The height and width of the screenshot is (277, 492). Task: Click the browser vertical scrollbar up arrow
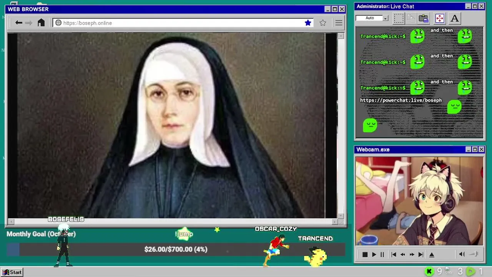pos(341,36)
